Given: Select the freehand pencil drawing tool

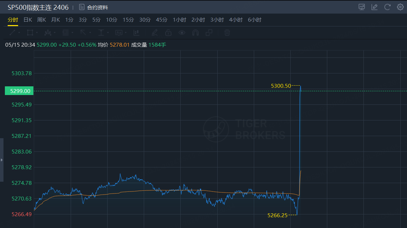Looking at the screenshot, I should click(x=155, y=32).
